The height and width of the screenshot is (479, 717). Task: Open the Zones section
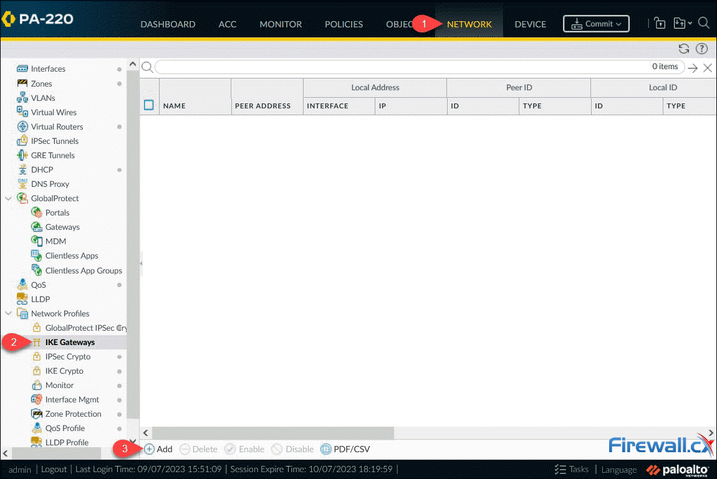pyautogui.click(x=41, y=83)
